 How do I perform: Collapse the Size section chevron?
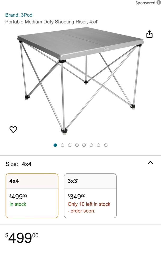tap(150, 163)
